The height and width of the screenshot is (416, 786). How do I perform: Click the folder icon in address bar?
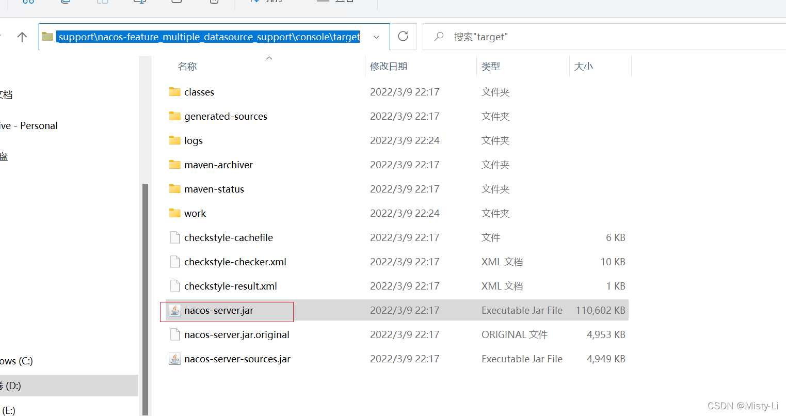(x=48, y=37)
